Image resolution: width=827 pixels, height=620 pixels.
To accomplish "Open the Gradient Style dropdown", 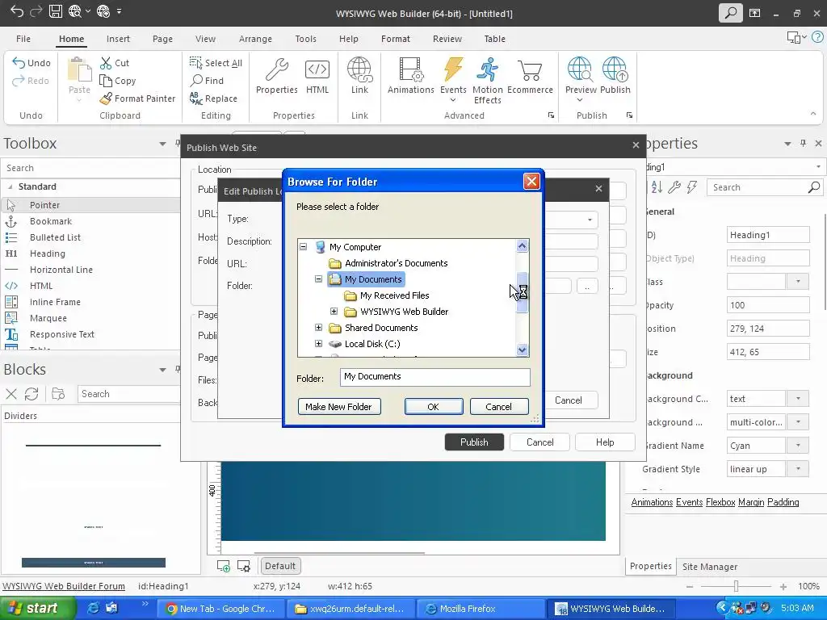I will (798, 469).
